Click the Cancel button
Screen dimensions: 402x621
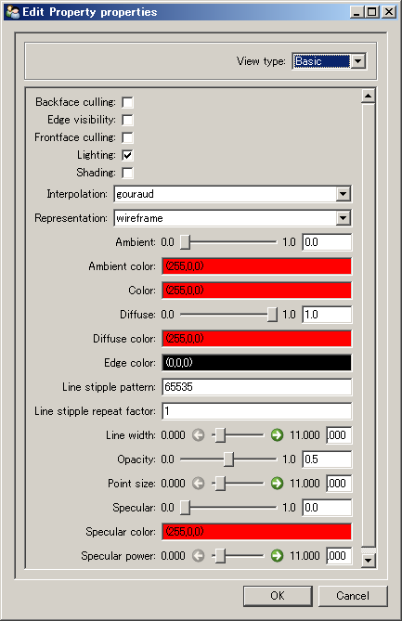353,596
